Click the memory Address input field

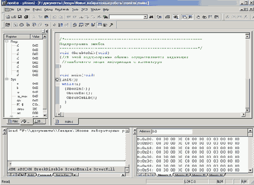click(172, 131)
